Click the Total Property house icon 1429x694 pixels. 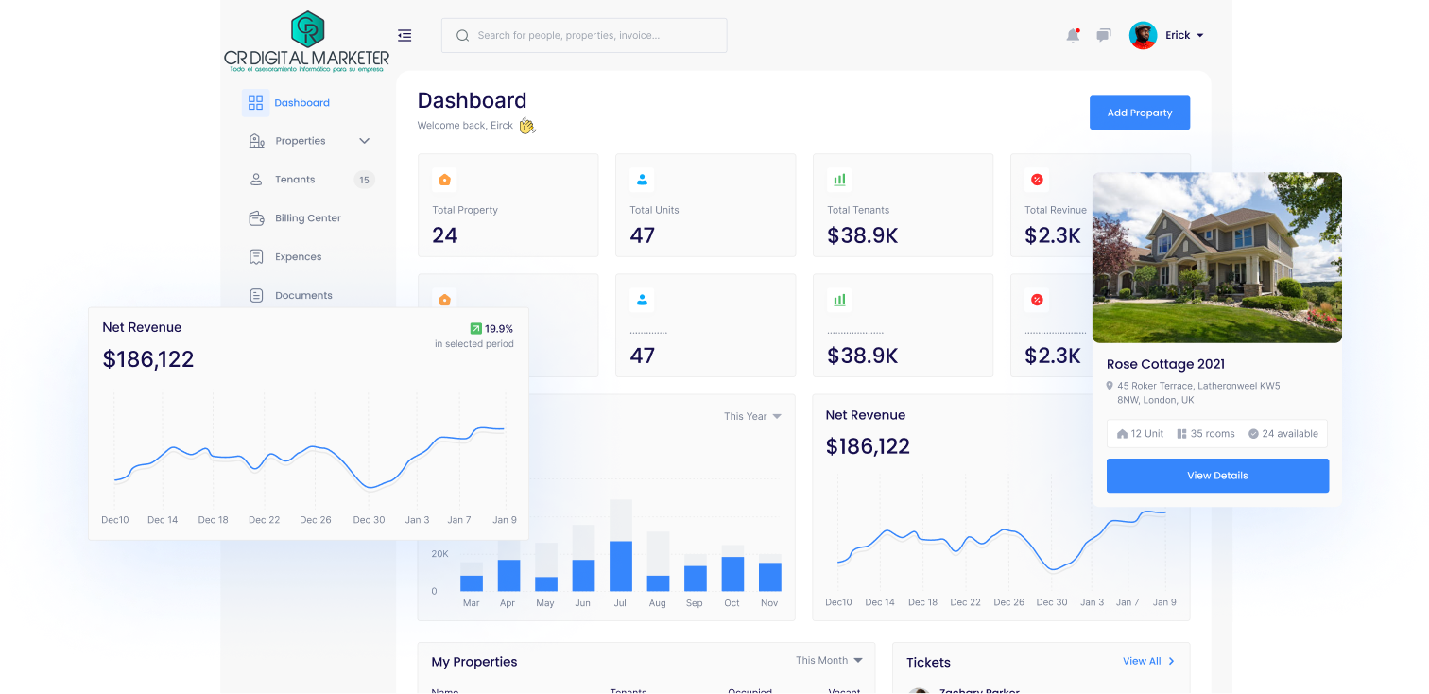(x=444, y=180)
